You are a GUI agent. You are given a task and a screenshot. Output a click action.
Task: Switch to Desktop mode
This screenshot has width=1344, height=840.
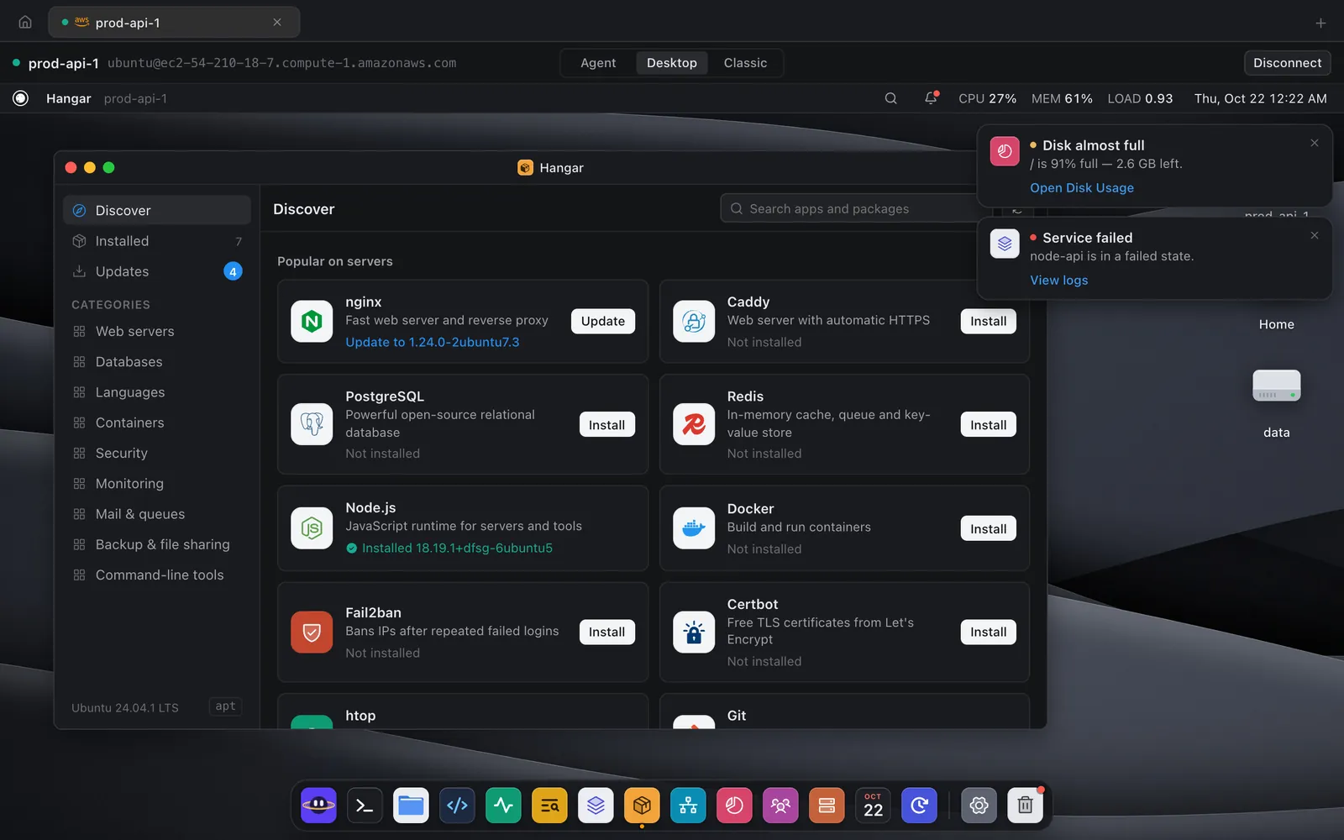click(x=672, y=63)
